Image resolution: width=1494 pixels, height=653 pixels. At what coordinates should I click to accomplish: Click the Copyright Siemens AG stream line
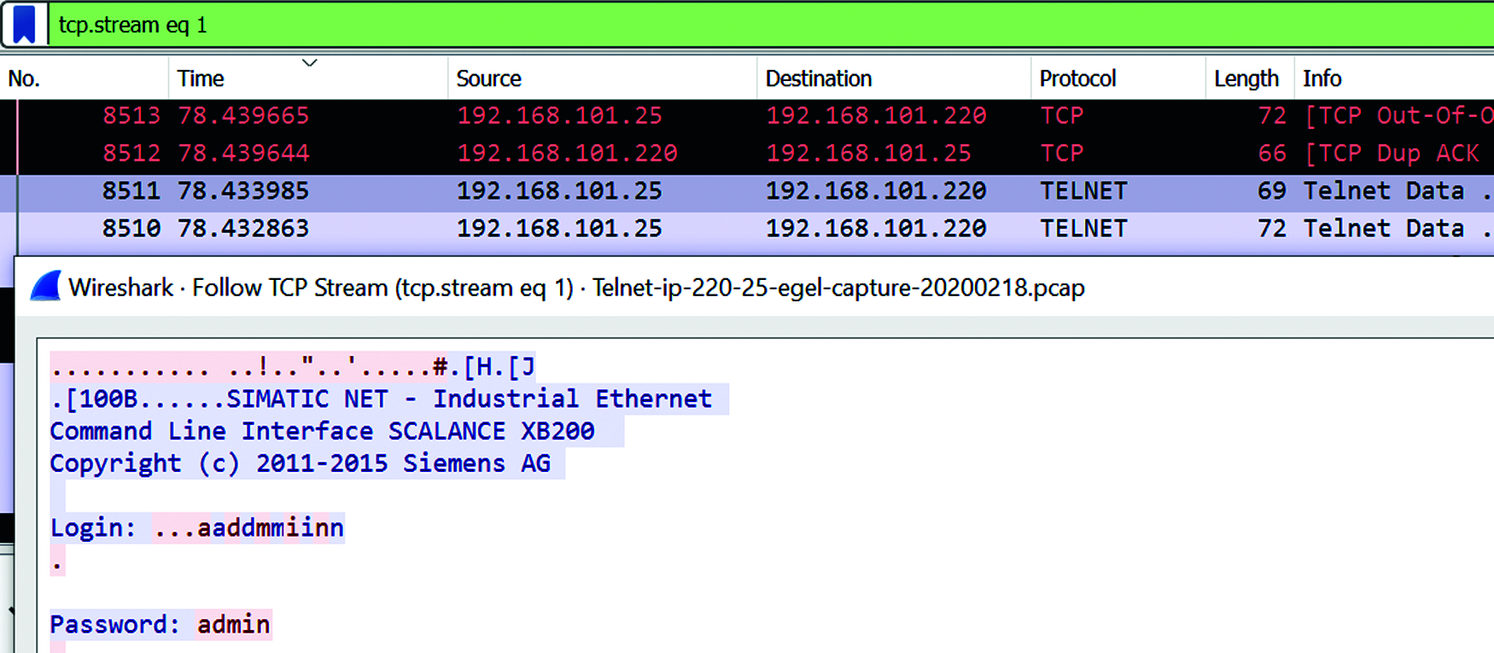coord(300,464)
